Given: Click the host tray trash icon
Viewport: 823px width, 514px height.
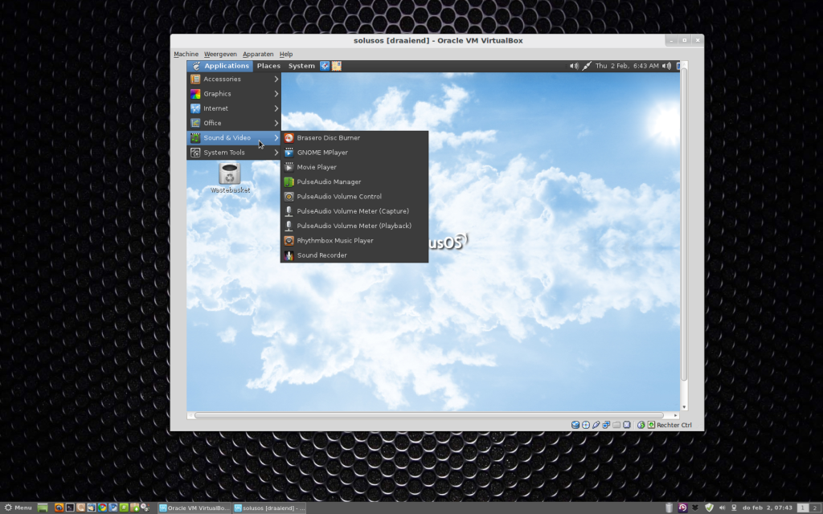Looking at the screenshot, I should [x=669, y=508].
